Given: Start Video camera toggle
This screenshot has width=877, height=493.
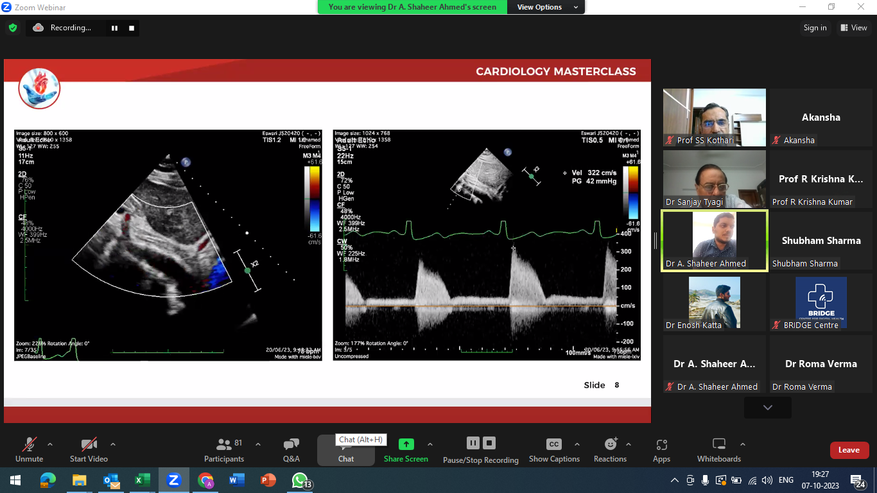Looking at the screenshot, I should click(89, 449).
